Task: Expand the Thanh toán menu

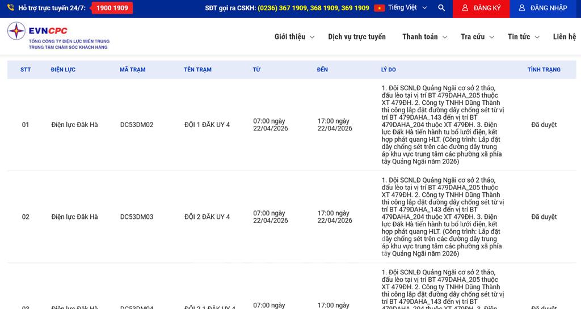Action: tap(424, 37)
